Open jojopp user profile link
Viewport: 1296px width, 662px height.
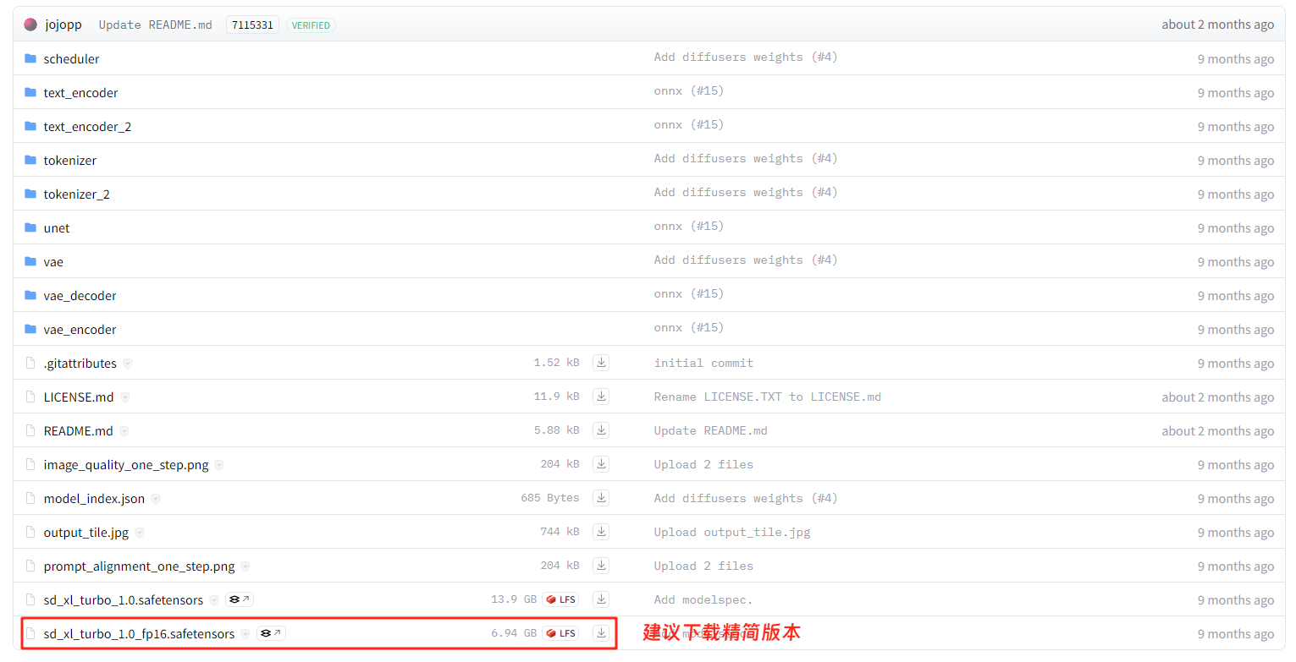63,25
